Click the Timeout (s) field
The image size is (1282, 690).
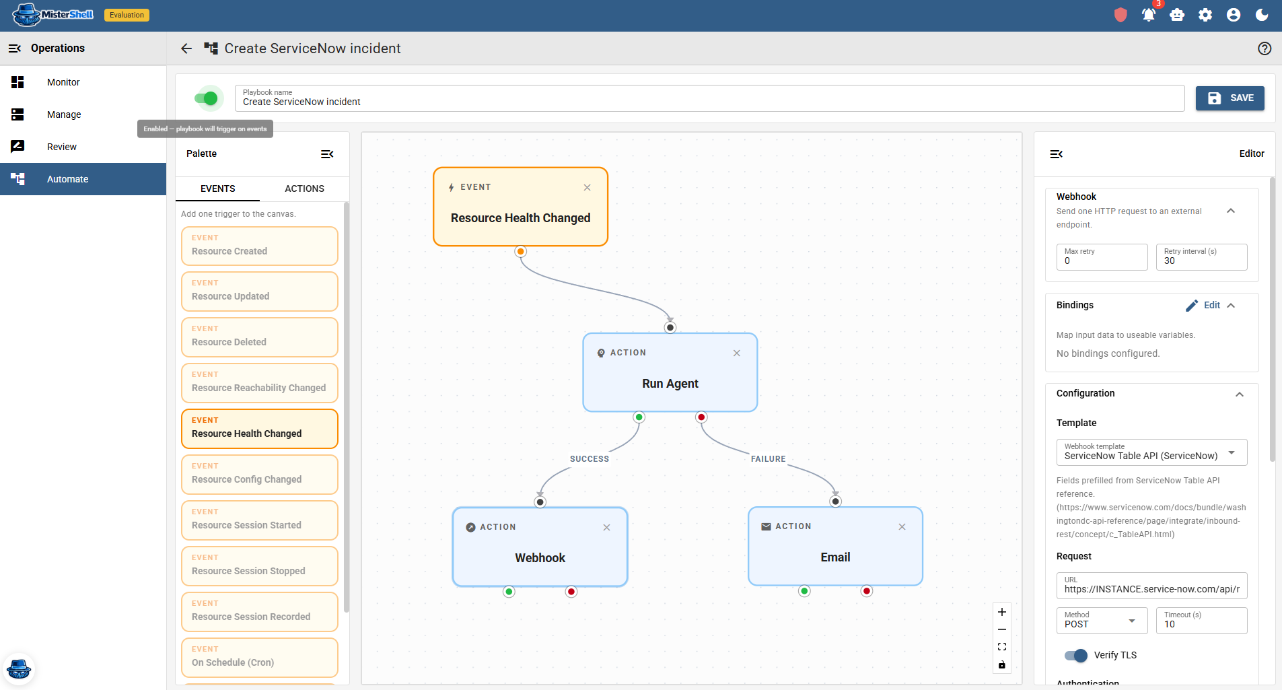(1201, 621)
